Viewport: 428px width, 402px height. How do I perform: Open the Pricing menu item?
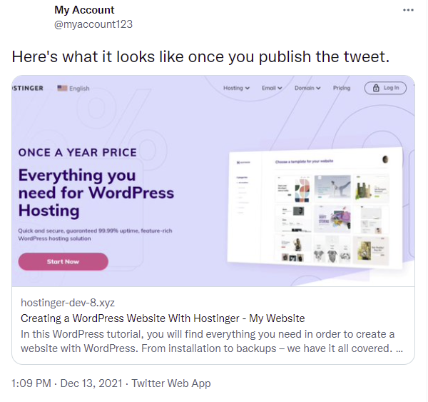click(342, 88)
